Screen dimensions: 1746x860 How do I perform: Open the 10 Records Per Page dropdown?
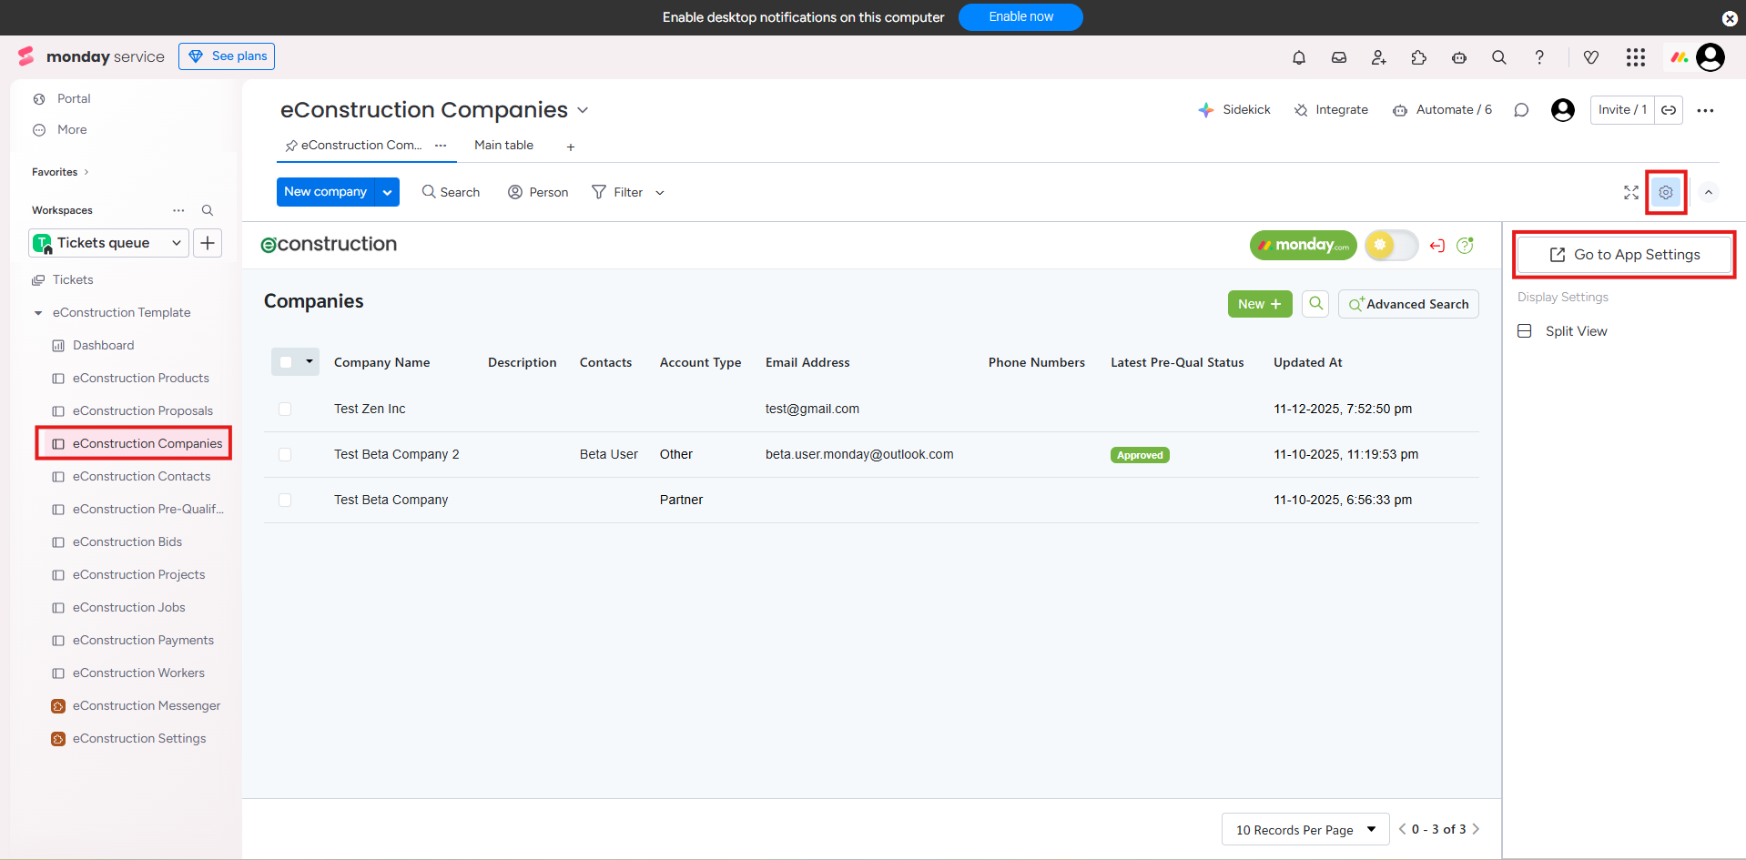(1304, 829)
